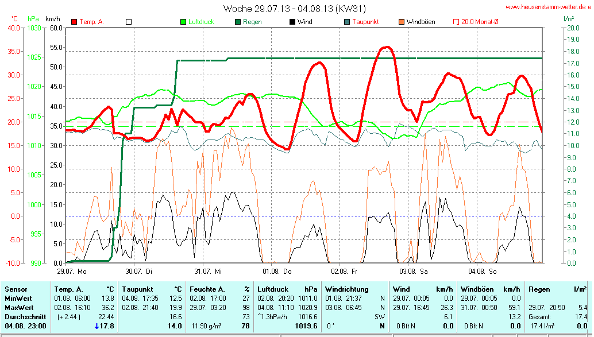Click the black Wind legend square

(x=292, y=22)
